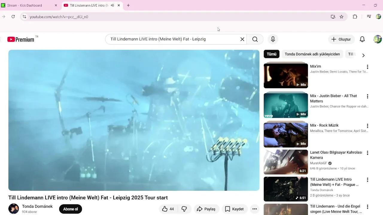Open options for Justin Bieber mix

point(367,96)
